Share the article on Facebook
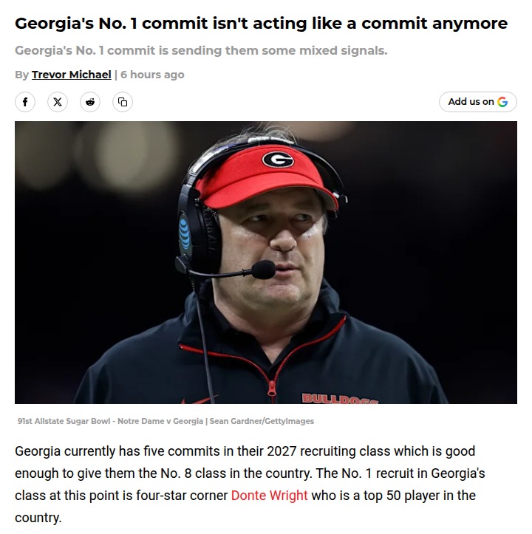Viewport: 532px width, 534px height. pos(25,102)
